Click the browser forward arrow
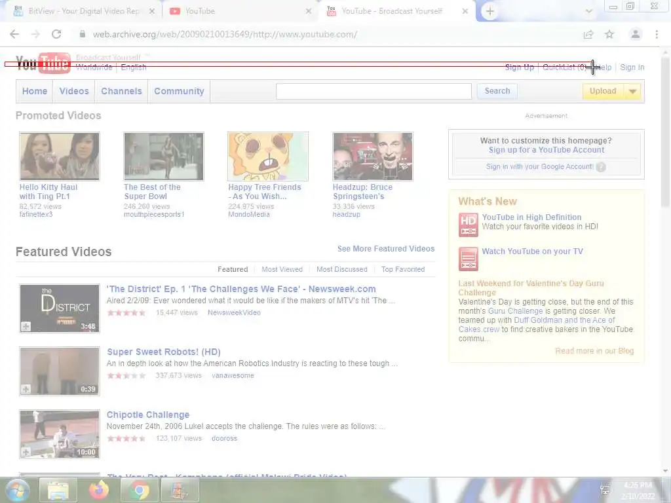 pos(35,34)
